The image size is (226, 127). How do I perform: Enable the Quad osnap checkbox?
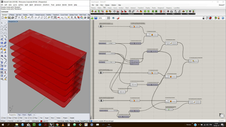pyautogui.click(x=44, y=118)
